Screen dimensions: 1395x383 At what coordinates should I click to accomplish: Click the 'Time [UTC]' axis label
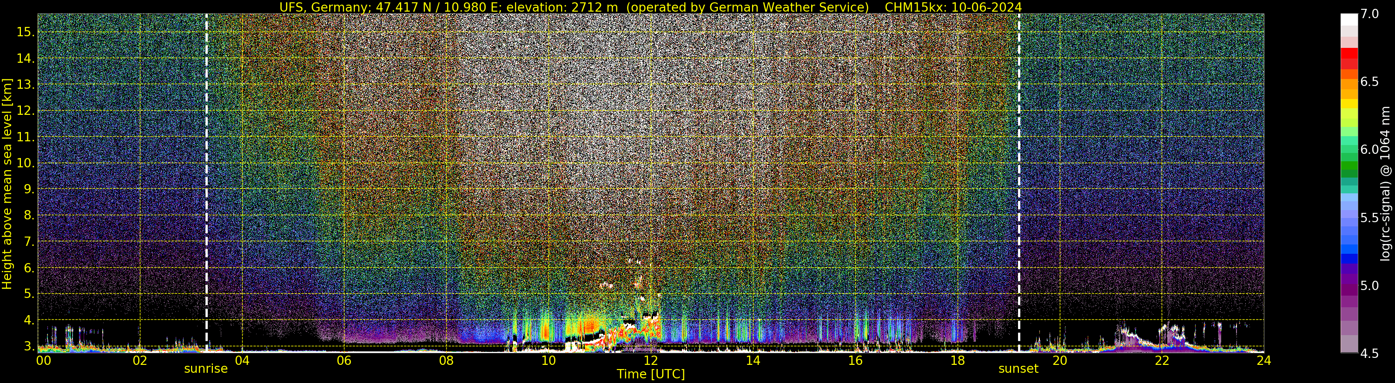click(x=651, y=374)
